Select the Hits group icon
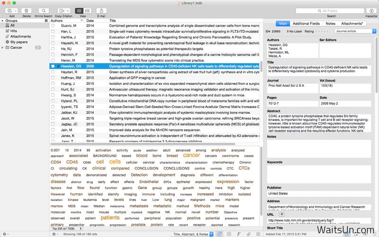 (x=8, y=31)
